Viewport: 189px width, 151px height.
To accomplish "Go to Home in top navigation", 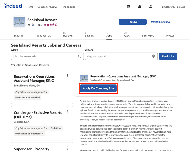I will tap(30, 7).
